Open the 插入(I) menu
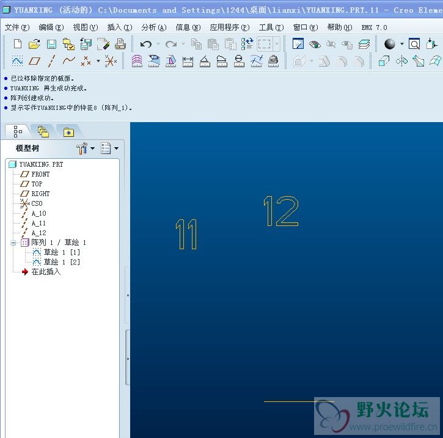This screenshot has width=443, height=438. pos(120,27)
